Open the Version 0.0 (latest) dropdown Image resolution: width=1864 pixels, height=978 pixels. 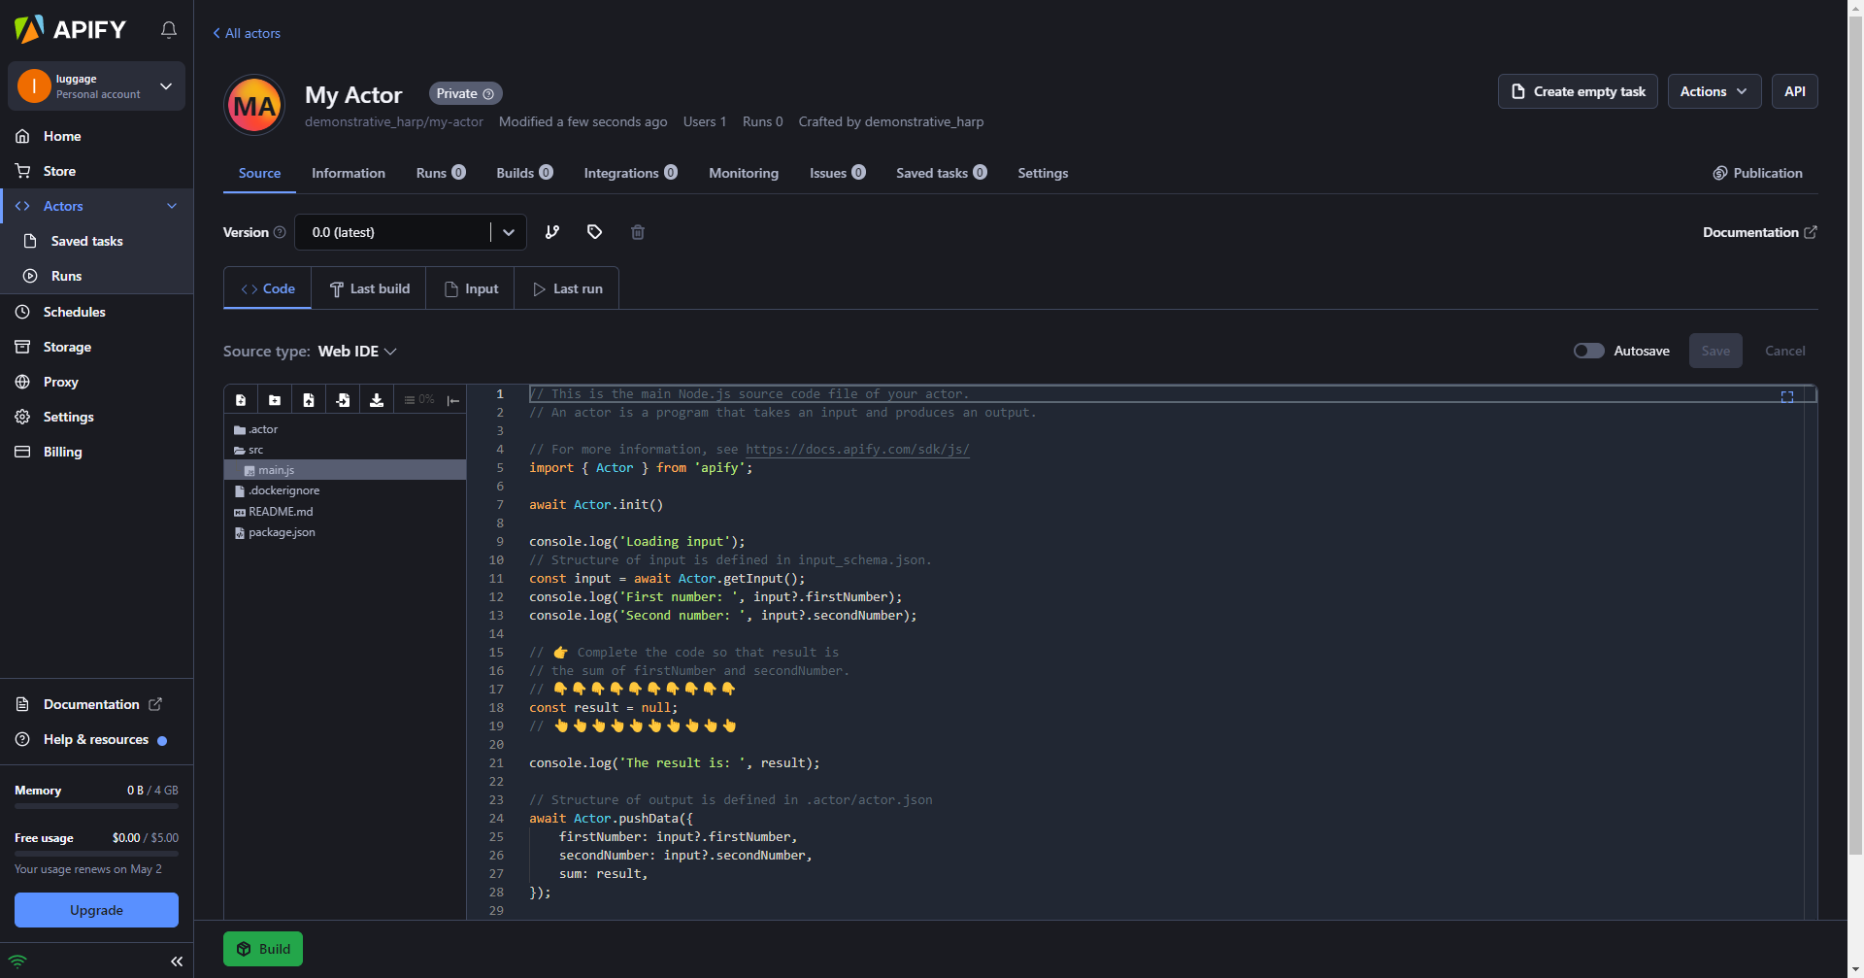[x=411, y=232]
